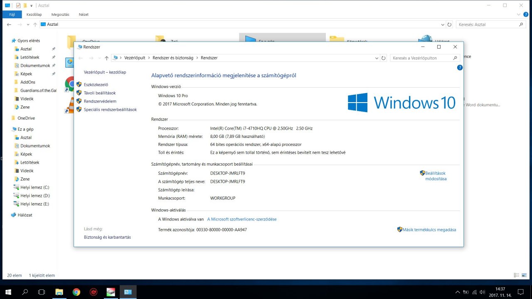532x299 pixels.
Task: Select Helyi lemez (C:) drive
Action: coord(35,187)
